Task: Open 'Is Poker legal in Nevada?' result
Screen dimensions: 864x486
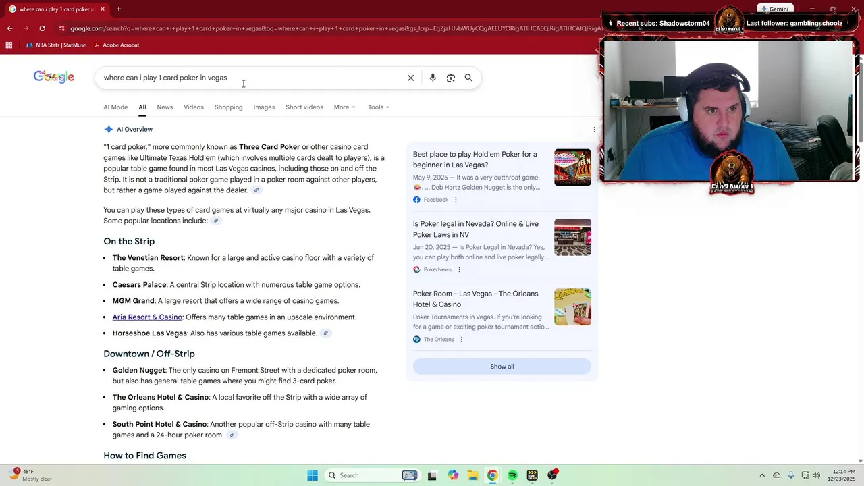Action: 476,230
